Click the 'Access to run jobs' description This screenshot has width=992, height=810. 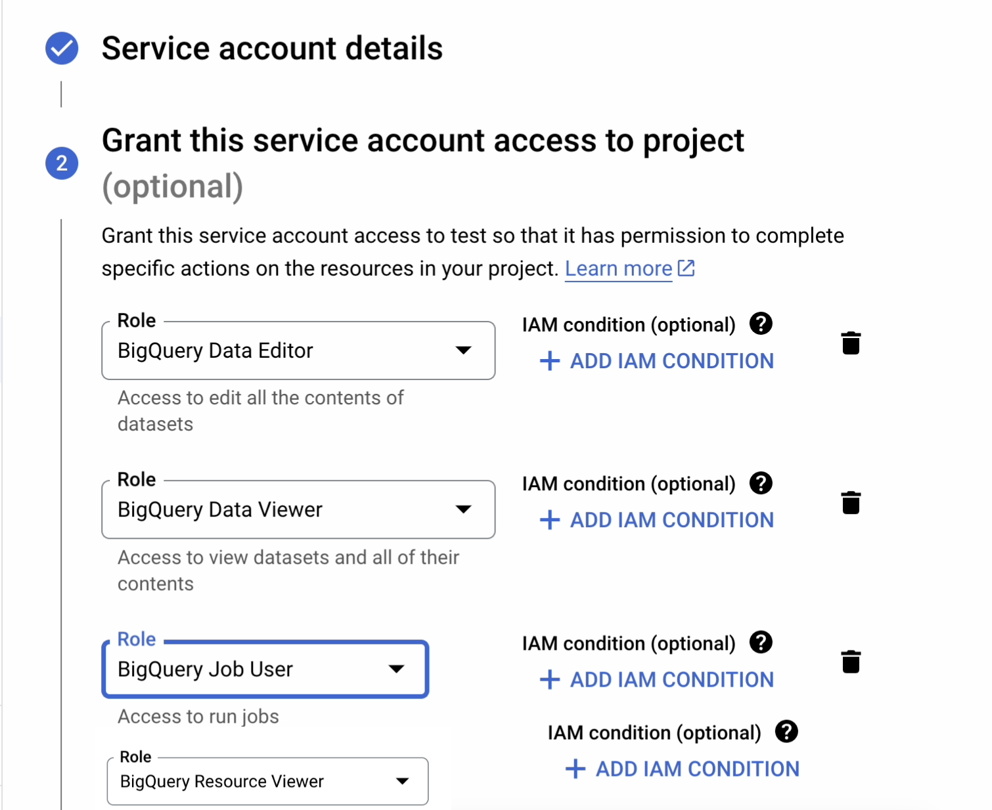point(198,716)
